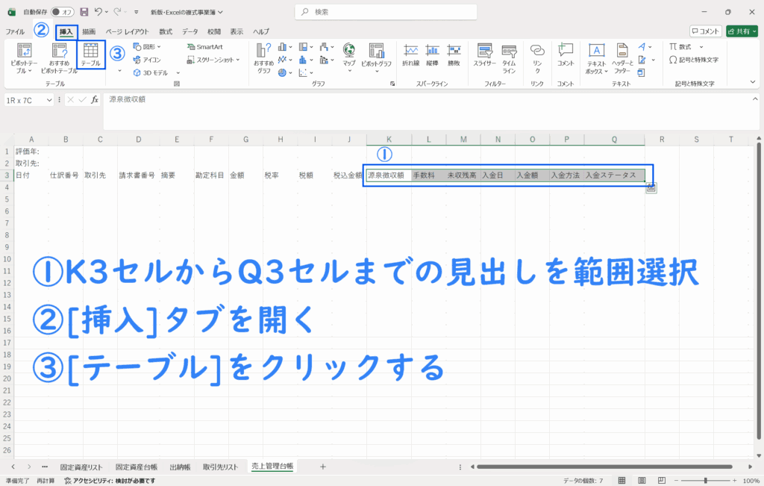Insert a スライサー (Slicer)
The height and width of the screenshot is (486, 764).
[x=484, y=55]
